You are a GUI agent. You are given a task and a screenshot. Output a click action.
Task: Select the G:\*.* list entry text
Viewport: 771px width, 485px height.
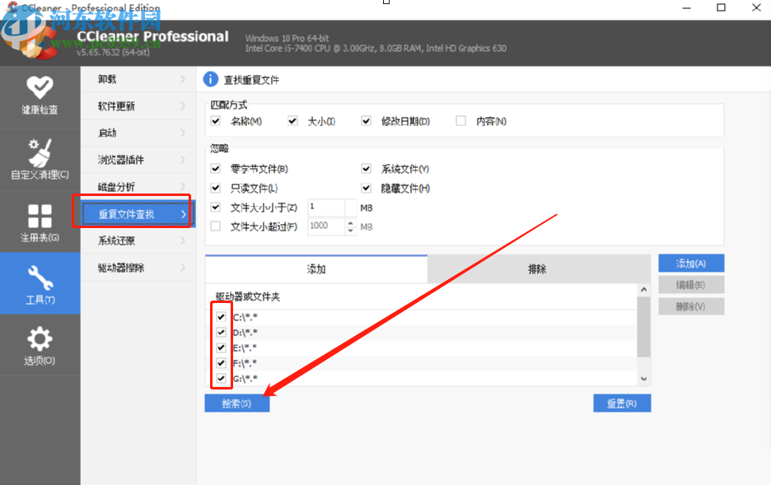(245, 379)
